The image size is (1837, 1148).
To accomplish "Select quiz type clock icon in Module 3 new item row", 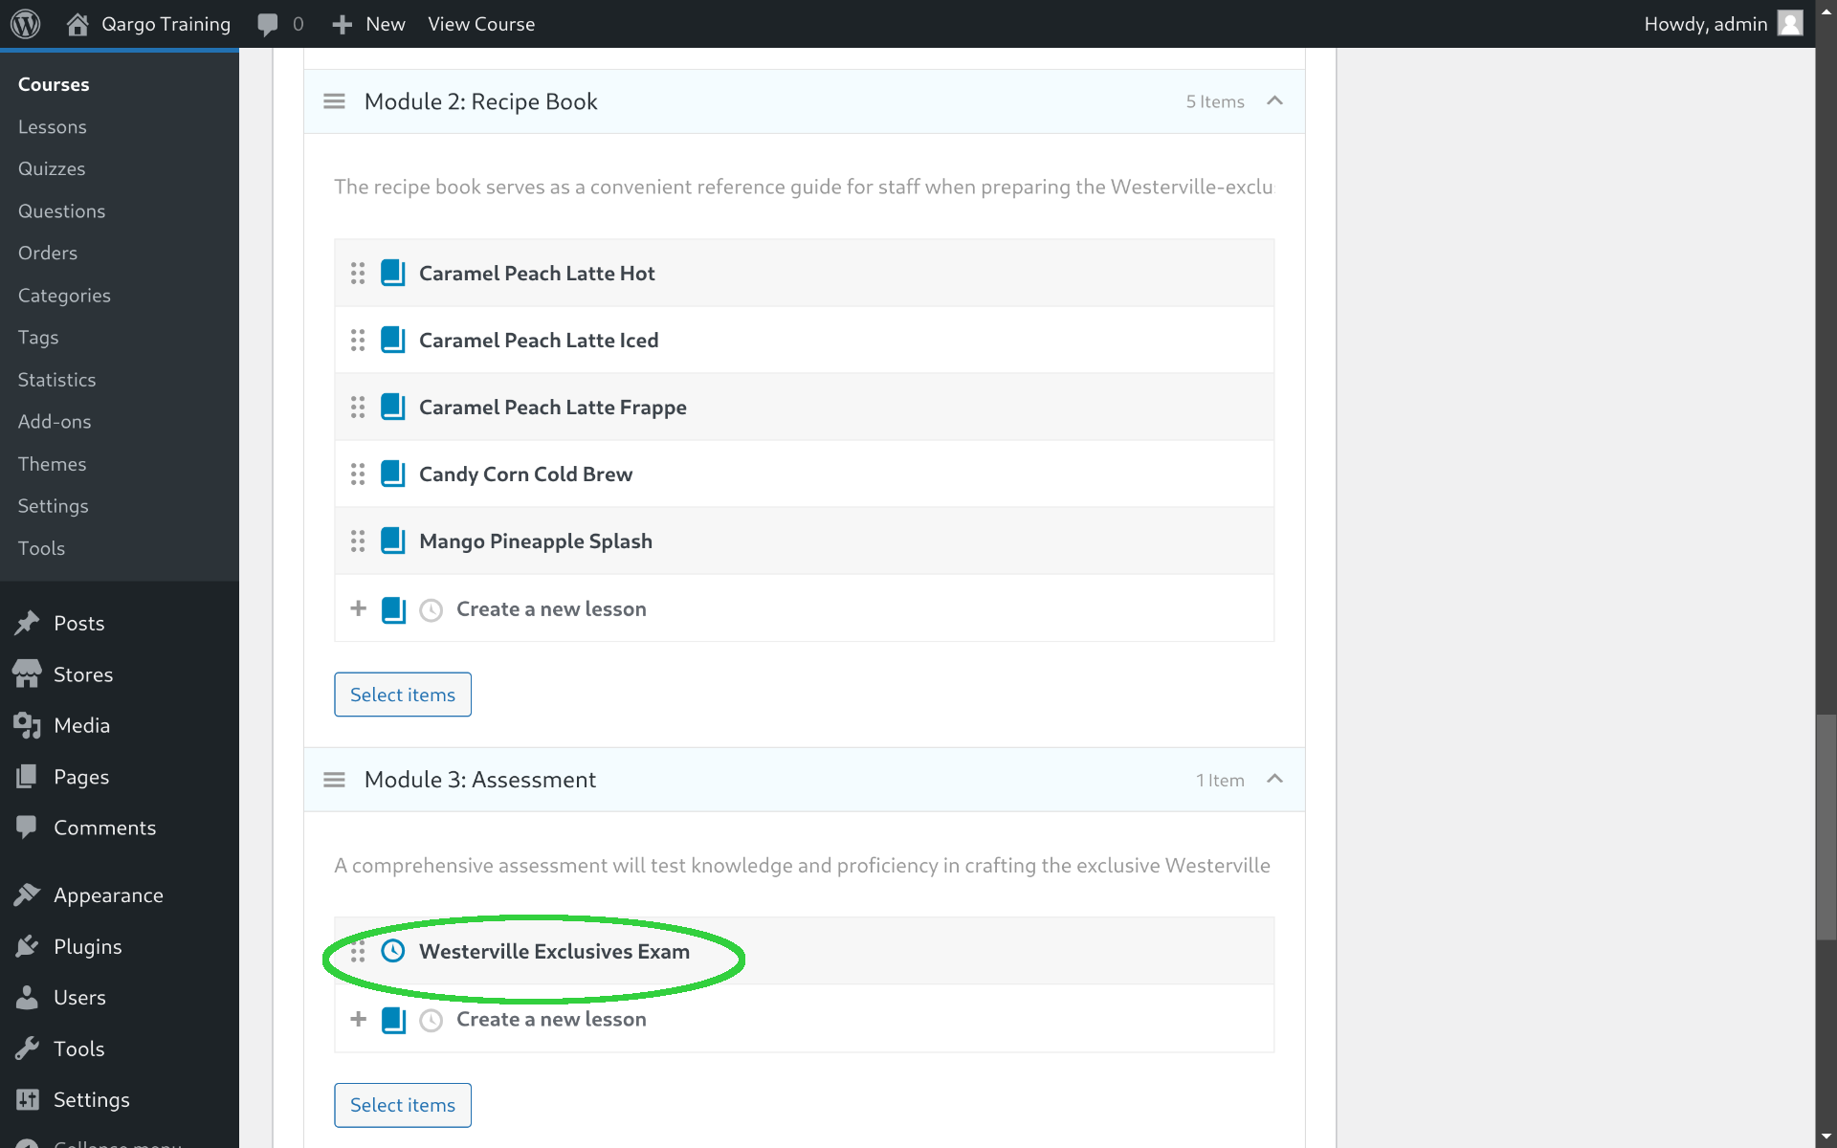I will click(x=432, y=1021).
